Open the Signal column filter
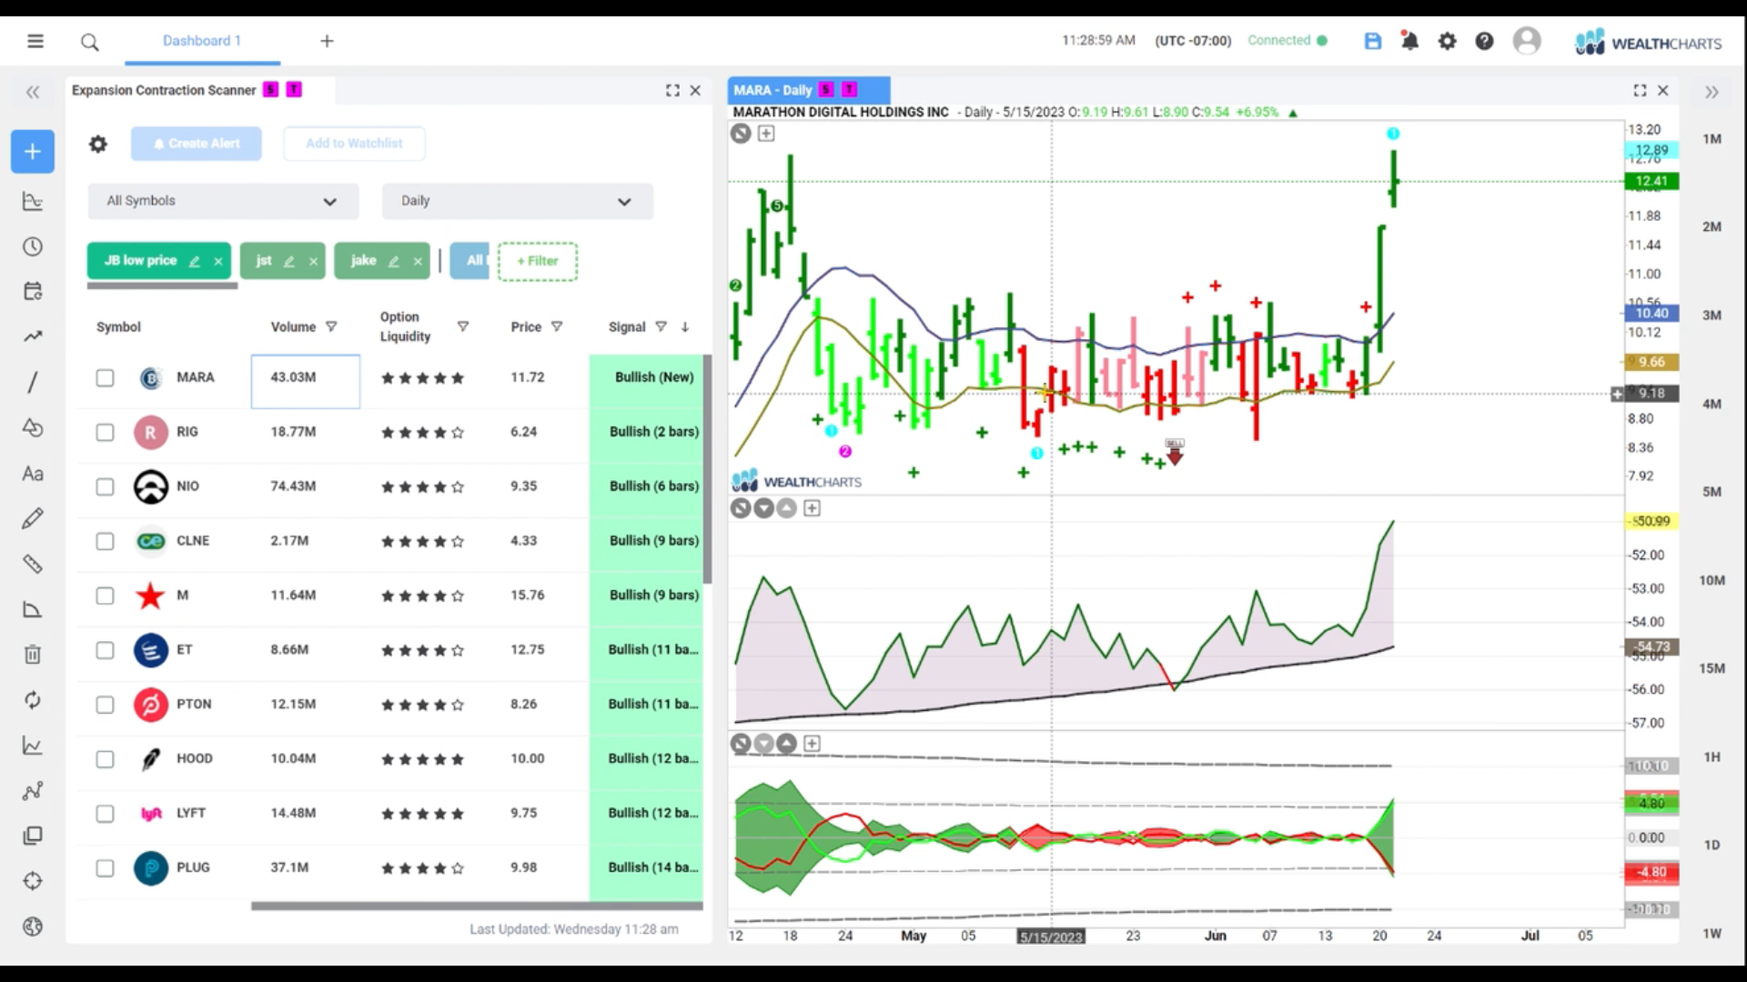1747x982 pixels. [x=661, y=326]
